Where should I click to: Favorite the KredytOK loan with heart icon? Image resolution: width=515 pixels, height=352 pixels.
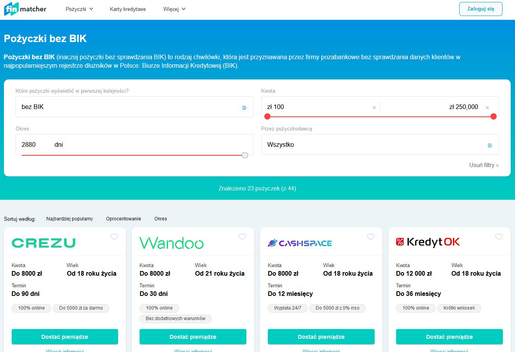click(x=499, y=237)
